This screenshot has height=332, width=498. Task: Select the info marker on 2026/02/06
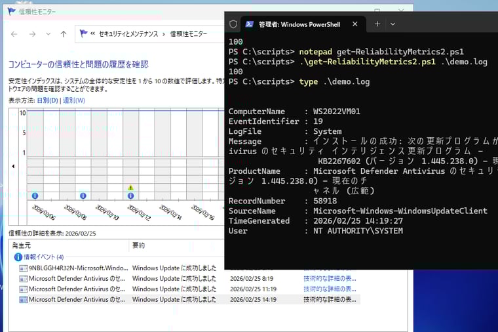[x=35, y=196]
